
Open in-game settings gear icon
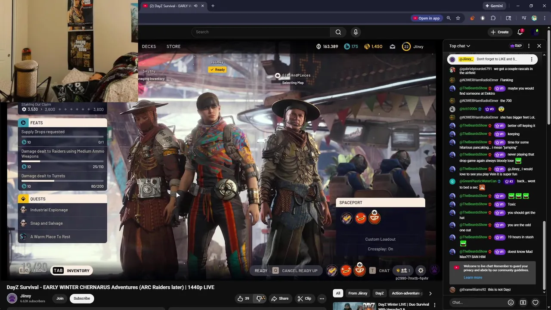click(x=421, y=270)
